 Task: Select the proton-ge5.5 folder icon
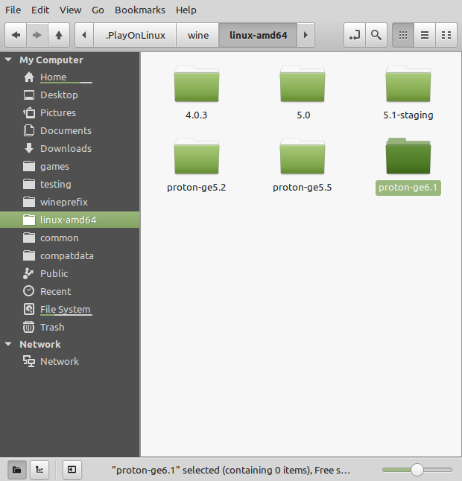pos(303,156)
